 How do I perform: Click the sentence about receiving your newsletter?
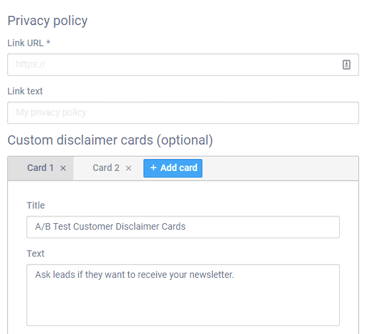click(135, 275)
